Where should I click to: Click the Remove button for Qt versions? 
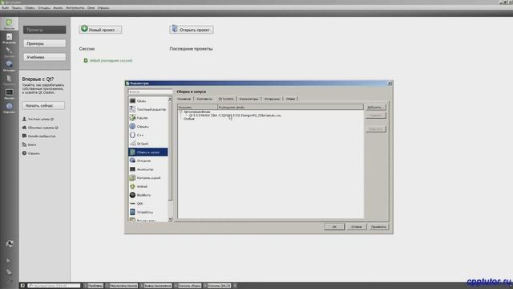(x=376, y=116)
